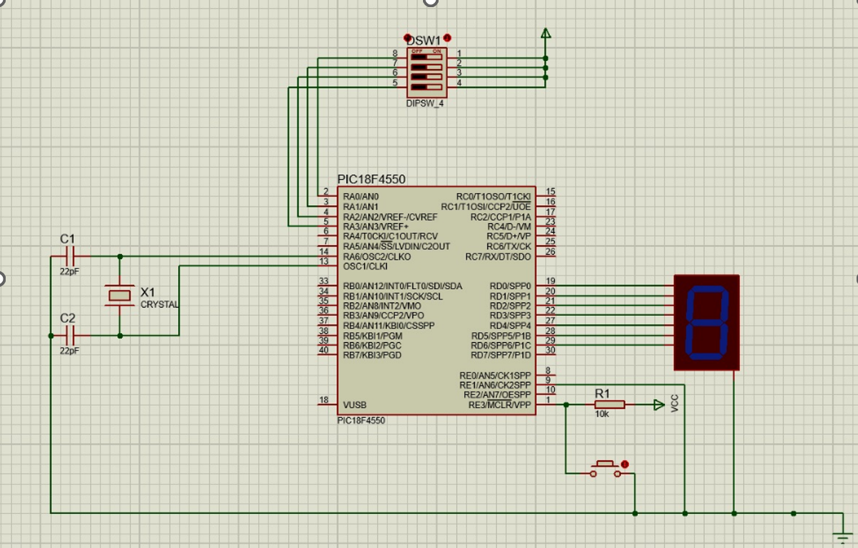858x548 pixels.
Task: Toggle DIP switch row connecting pins 6 and 3
Action: (x=425, y=77)
